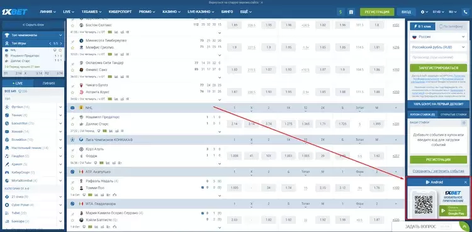The width and height of the screenshot is (472, 232).
Task: Go to previous Топ Игры slide
Action: (x=50, y=43)
